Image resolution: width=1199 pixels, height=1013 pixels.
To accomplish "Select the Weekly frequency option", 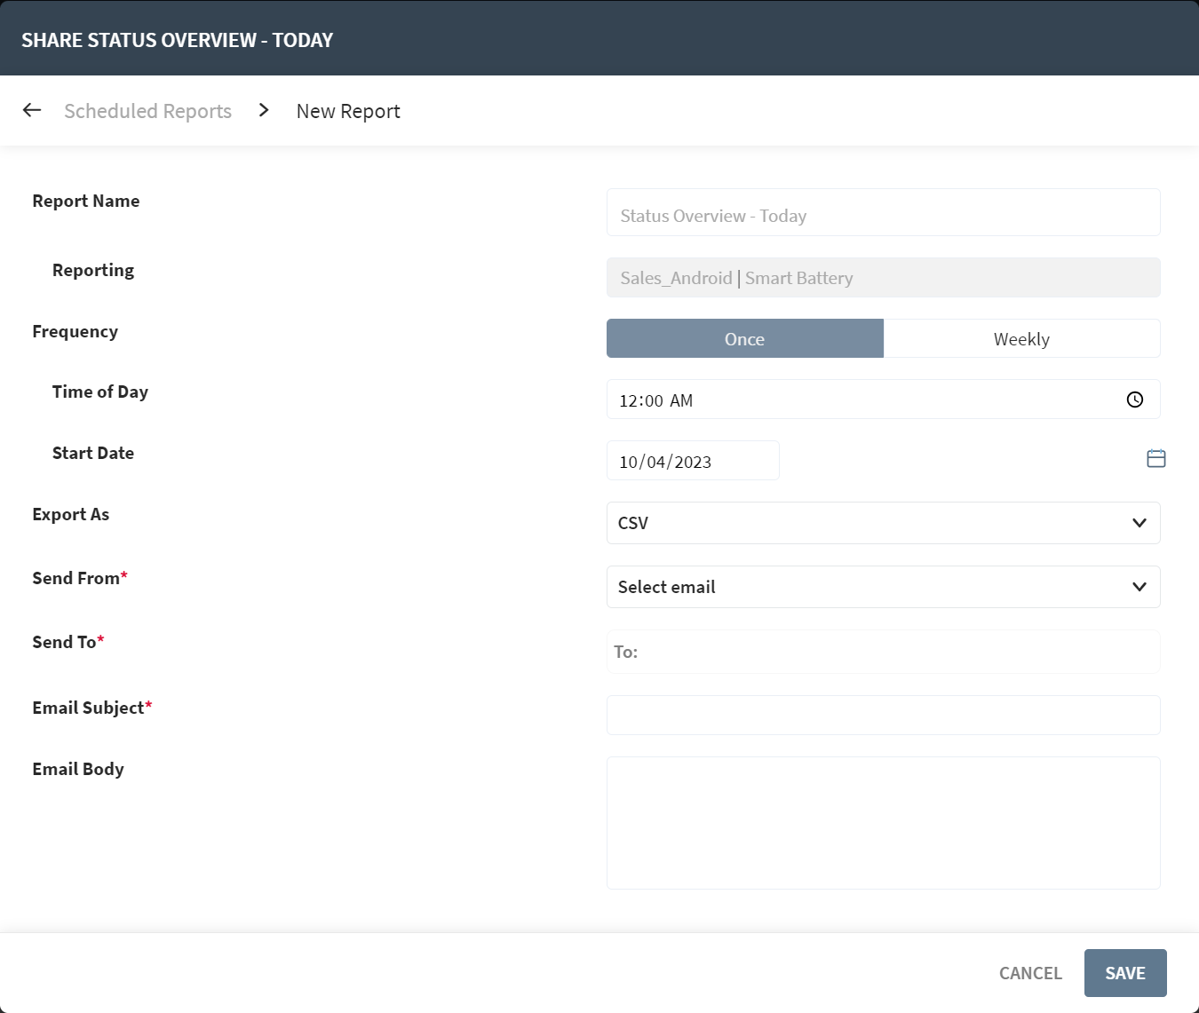I will click(x=1021, y=338).
